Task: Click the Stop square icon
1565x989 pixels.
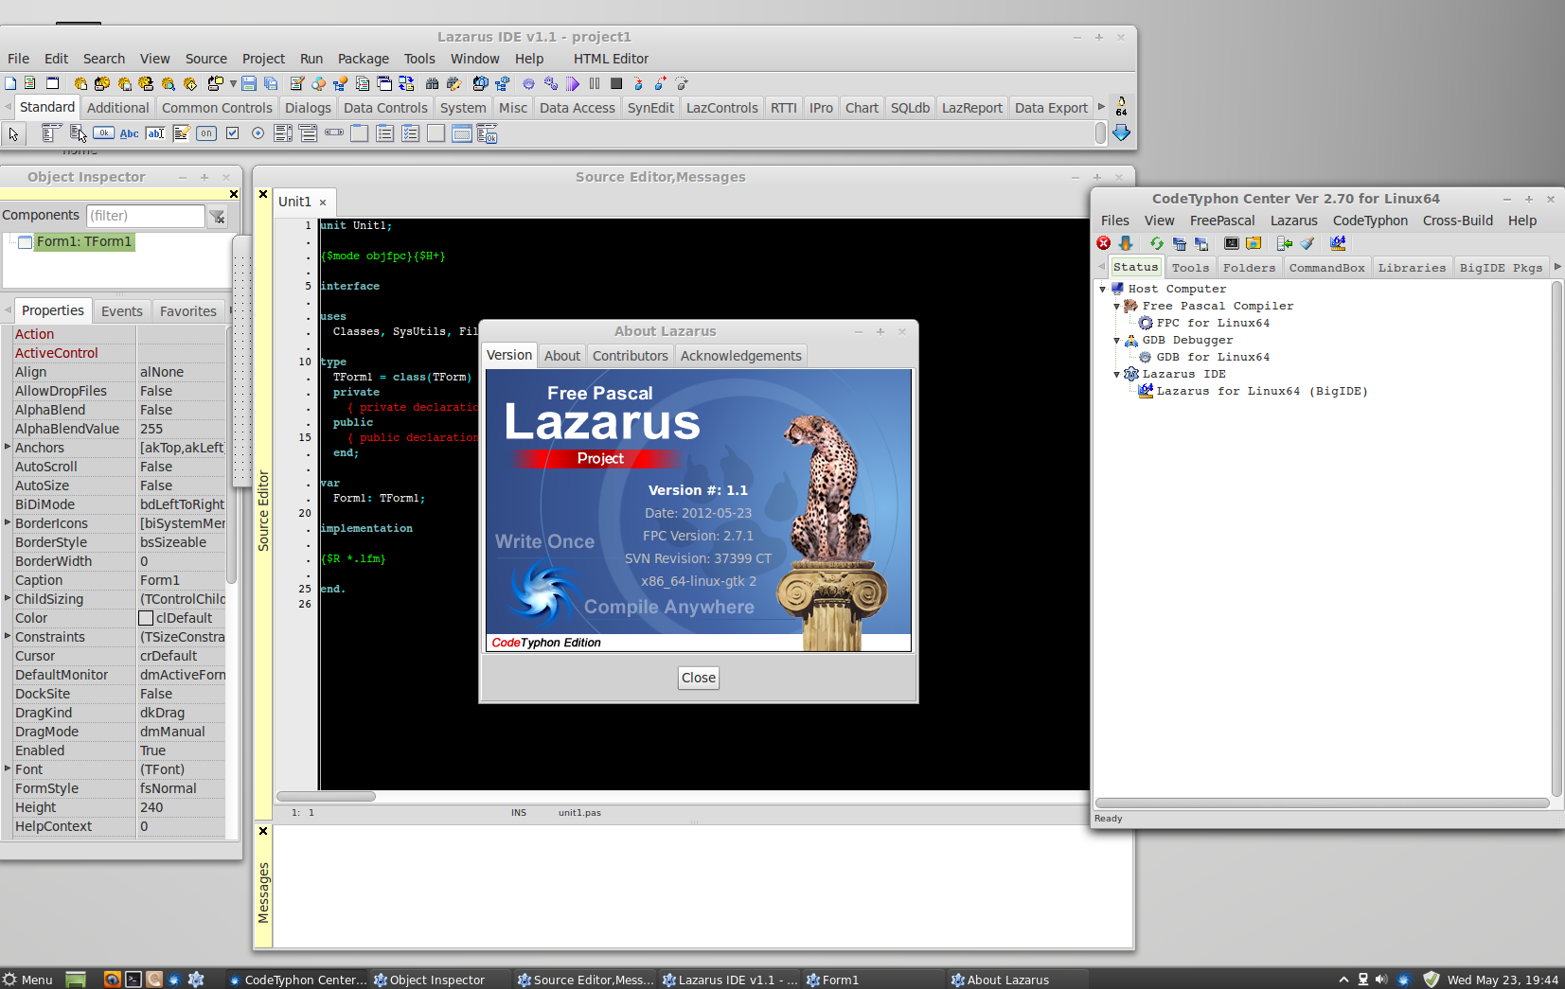Action: pos(616,83)
